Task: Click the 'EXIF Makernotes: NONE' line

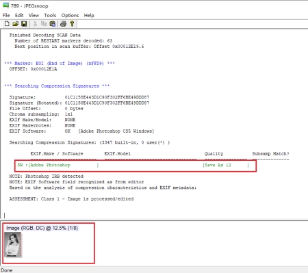Action: point(42,125)
